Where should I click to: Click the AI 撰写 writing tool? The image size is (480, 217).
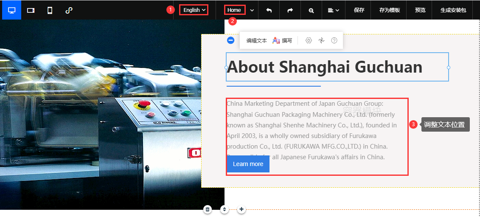tap(282, 40)
